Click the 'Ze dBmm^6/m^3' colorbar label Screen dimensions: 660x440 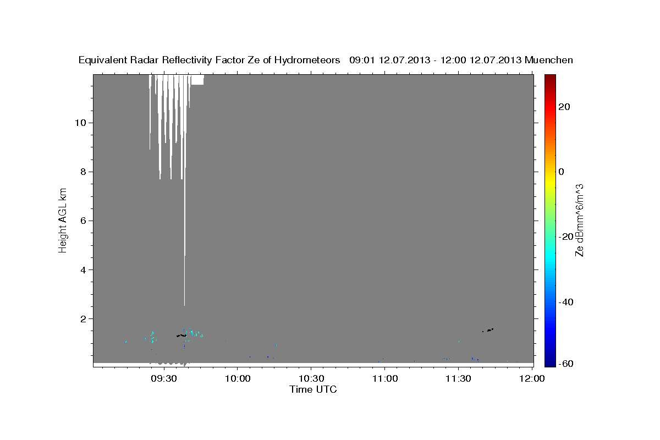579,220
